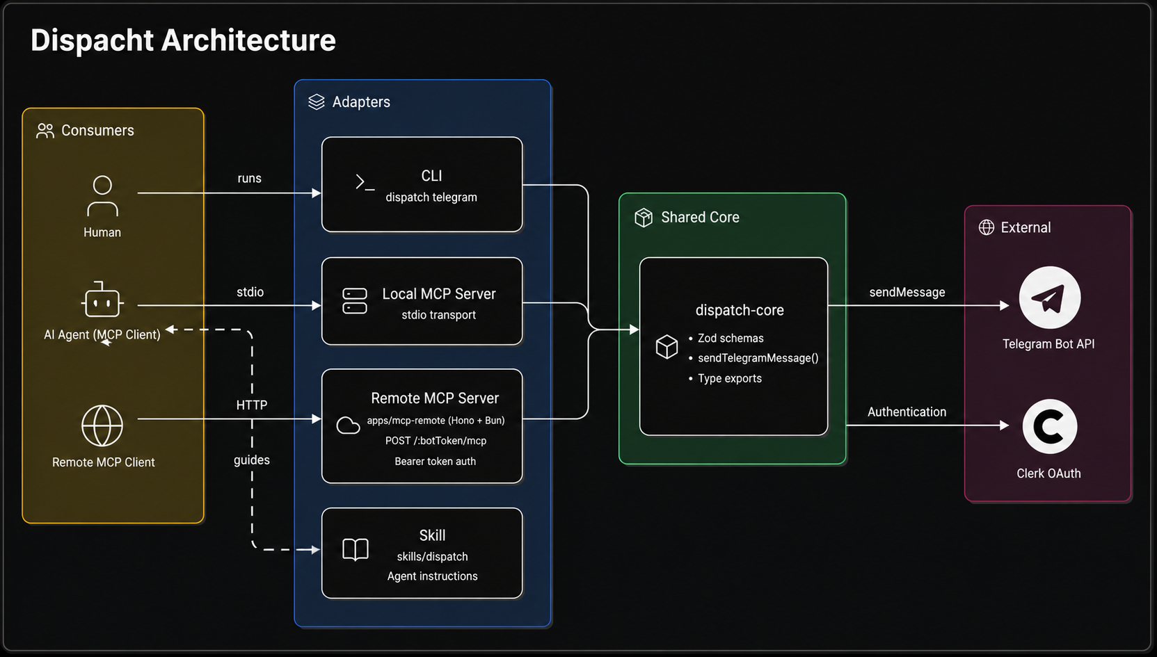Click the Local MCP Server rack icon
The height and width of the screenshot is (657, 1157).
coord(355,302)
